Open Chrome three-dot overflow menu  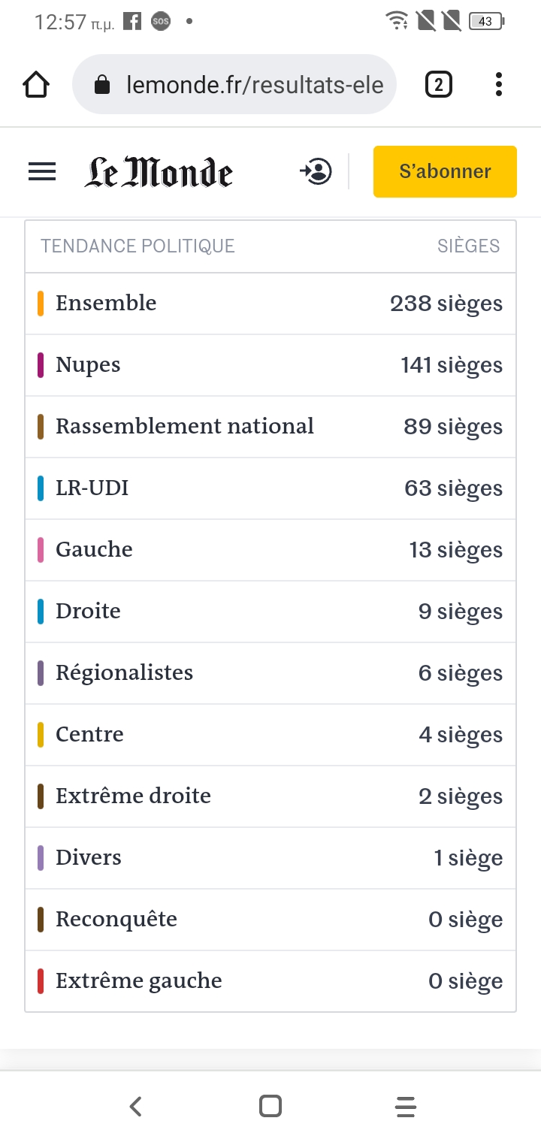click(498, 85)
